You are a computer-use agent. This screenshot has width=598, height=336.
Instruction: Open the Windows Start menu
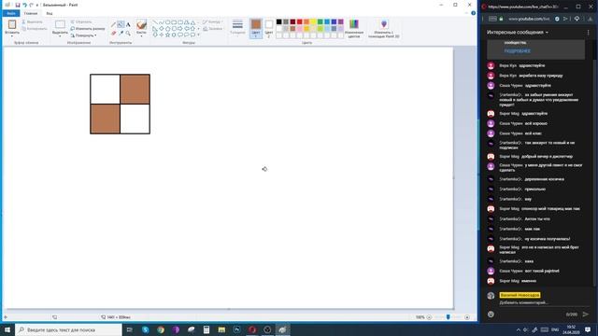tap(7, 329)
